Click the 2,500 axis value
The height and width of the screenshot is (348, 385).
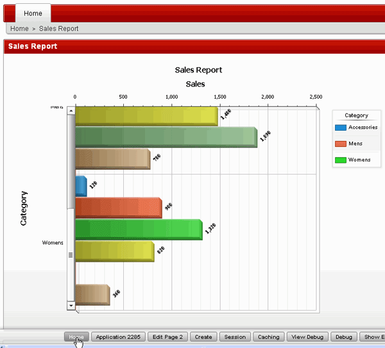[316, 97]
